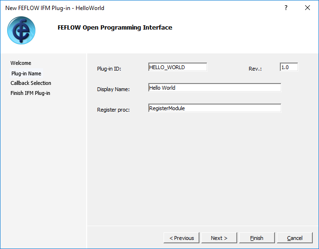Click the Display Name label

pos(113,89)
